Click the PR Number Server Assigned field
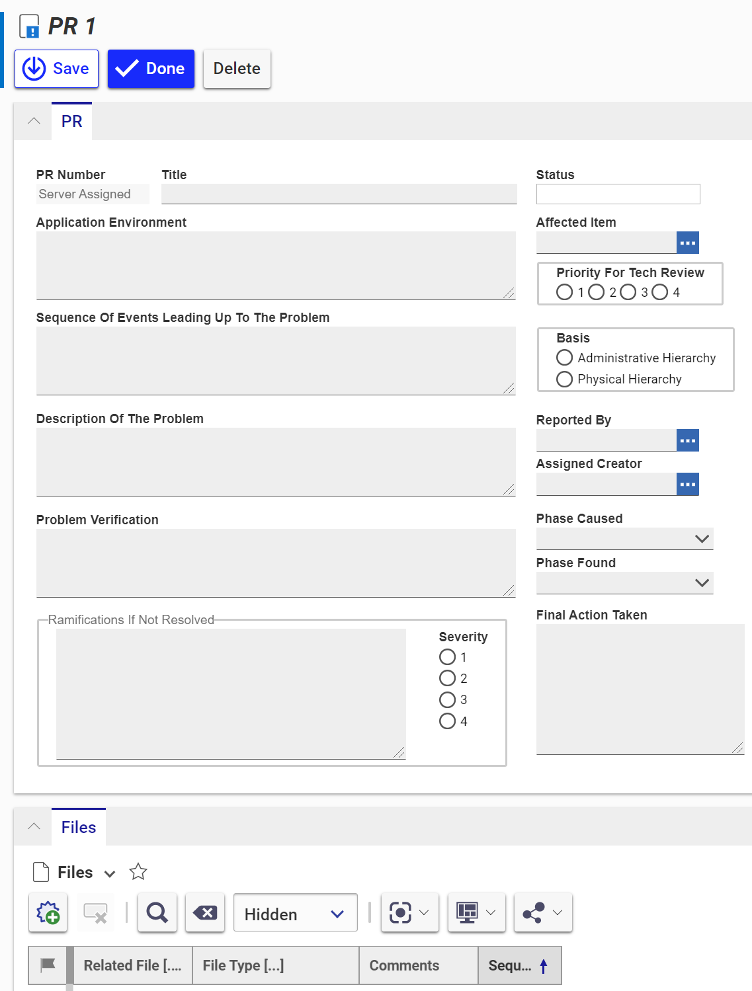The width and height of the screenshot is (752, 991). pos(93,194)
